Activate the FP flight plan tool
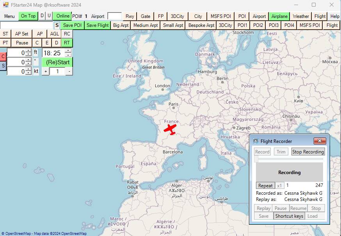 click(x=161, y=16)
